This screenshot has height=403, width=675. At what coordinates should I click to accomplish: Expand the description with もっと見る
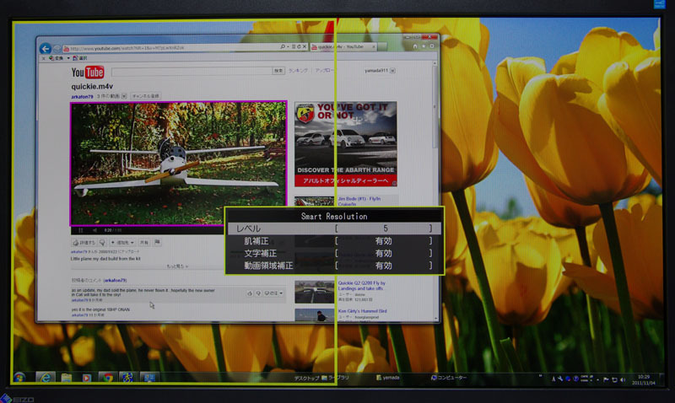[x=177, y=266]
